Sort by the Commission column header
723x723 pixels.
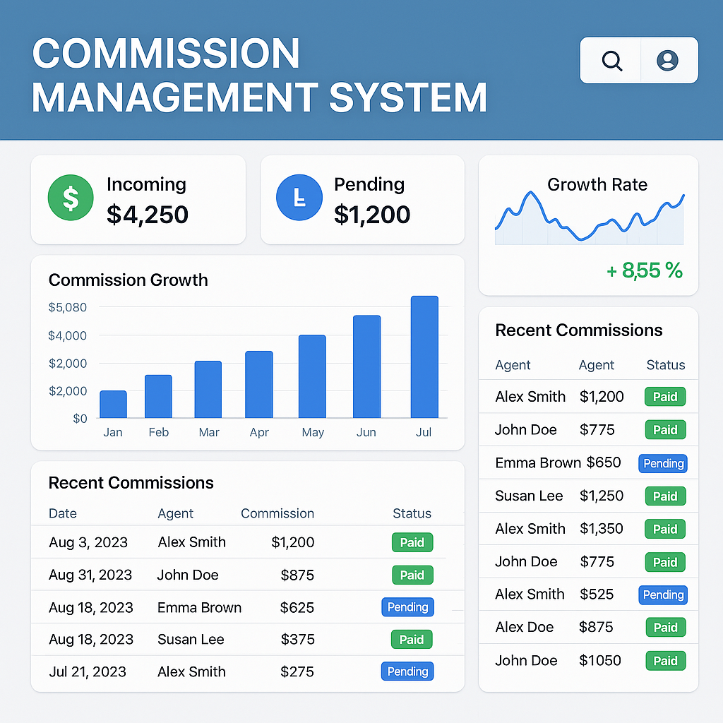(277, 513)
